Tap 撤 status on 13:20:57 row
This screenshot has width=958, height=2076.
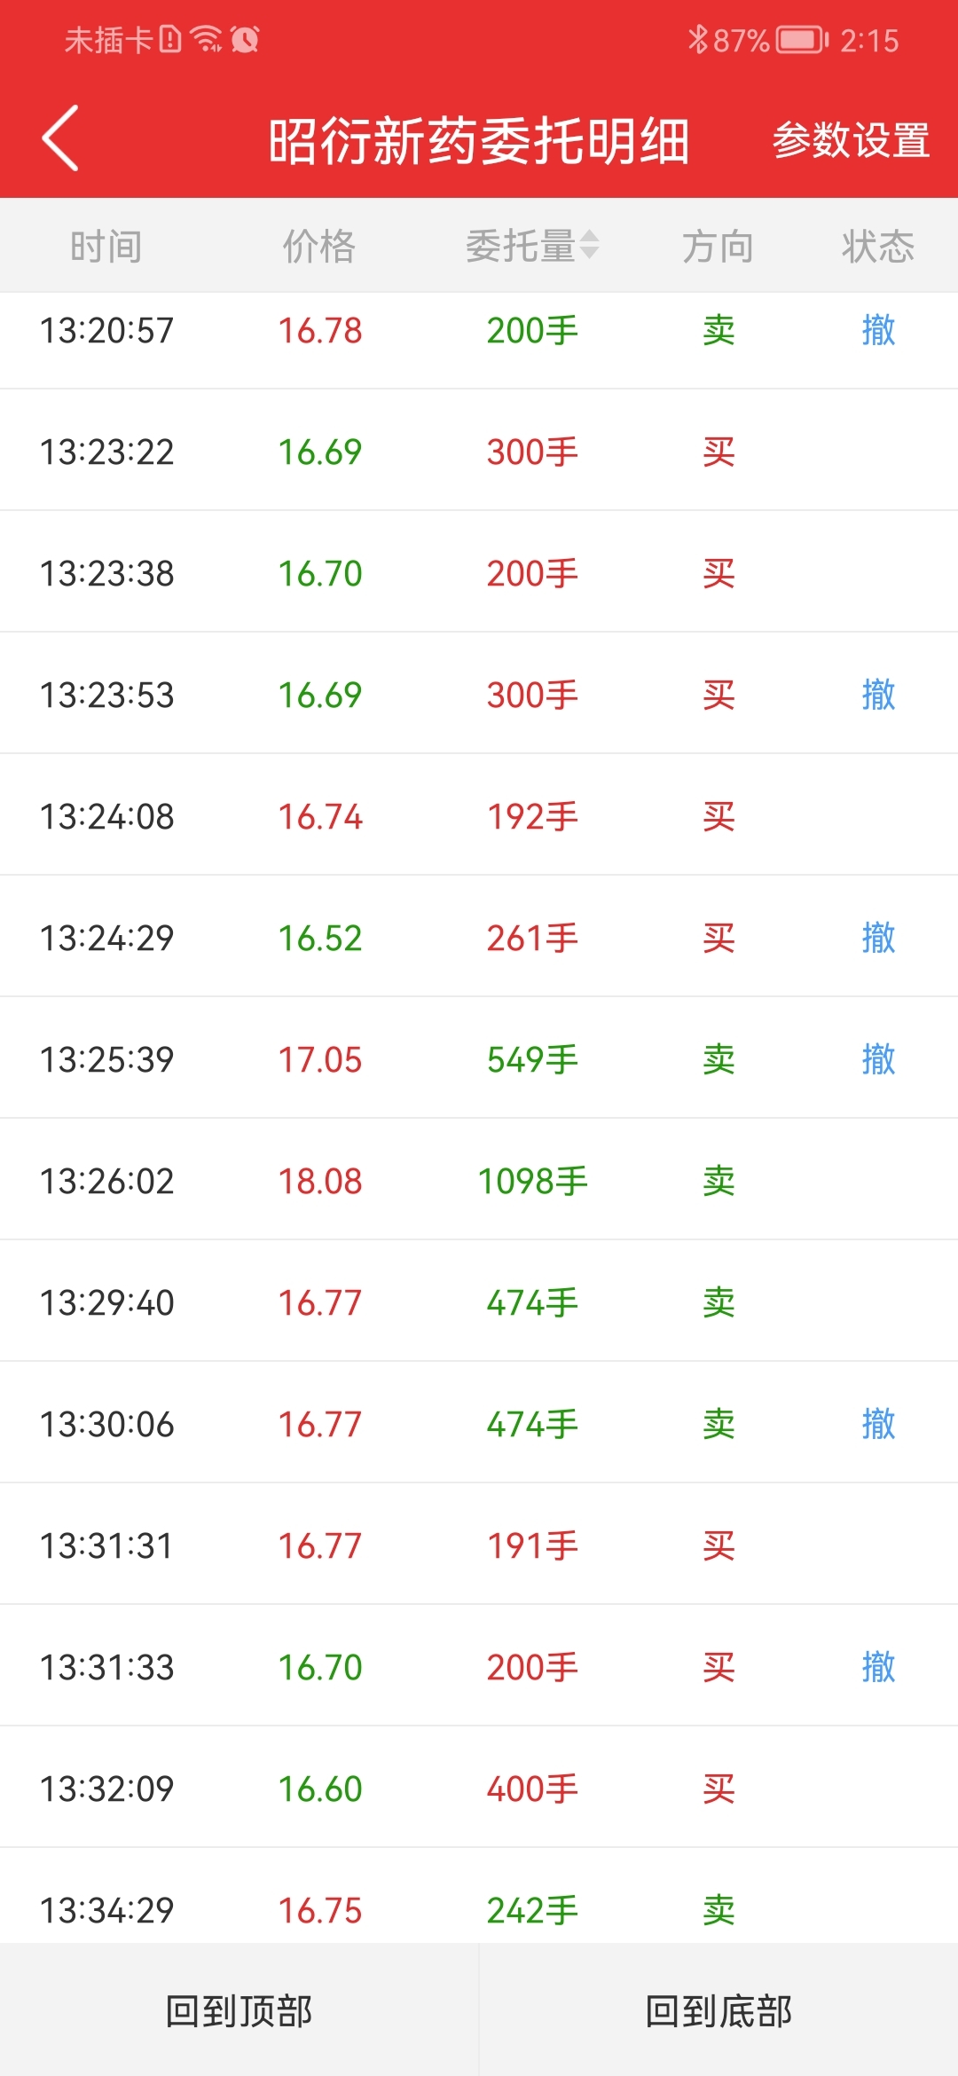[x=878, y=330]
